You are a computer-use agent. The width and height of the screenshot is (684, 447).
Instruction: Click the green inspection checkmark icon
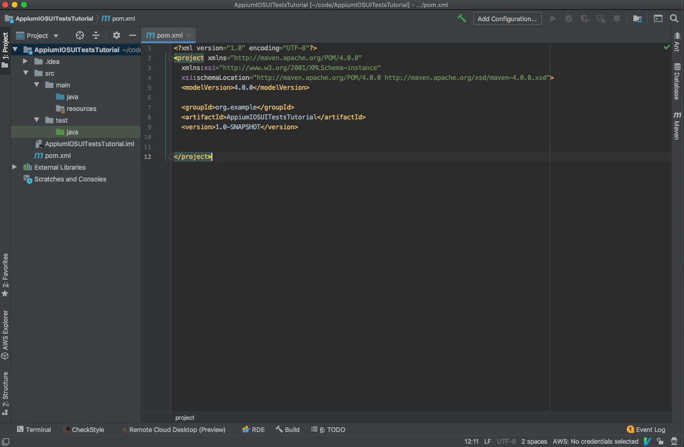[x=667, y=47]
